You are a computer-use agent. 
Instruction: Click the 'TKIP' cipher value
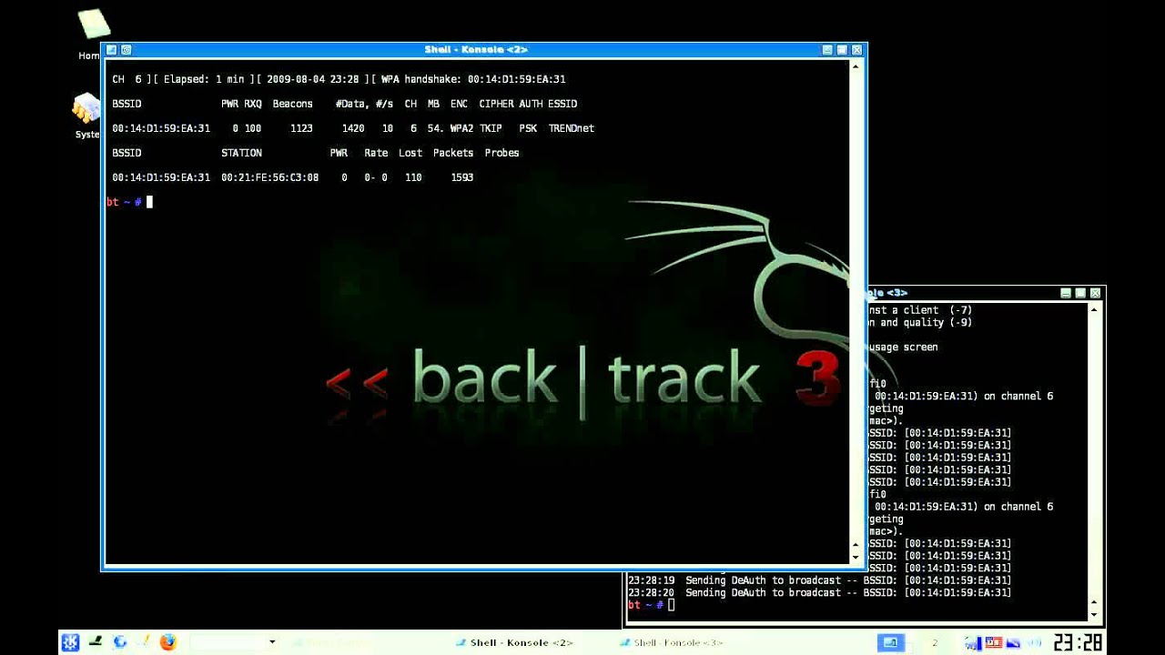491,128
